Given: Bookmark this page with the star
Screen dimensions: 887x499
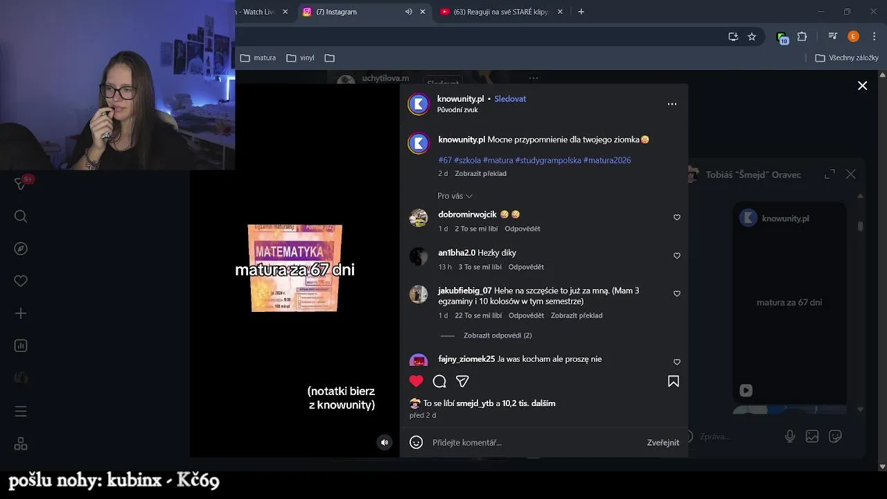Looking at the screenshot, I should [752, 37].
